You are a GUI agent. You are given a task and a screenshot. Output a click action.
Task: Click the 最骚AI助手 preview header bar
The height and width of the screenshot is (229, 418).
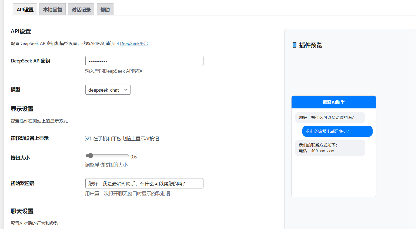tap(334, 102)
